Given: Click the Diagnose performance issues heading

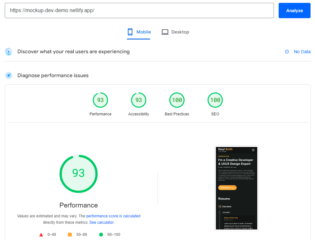Looking at the screenshot, I should pyautogui.click(x=53, y=76).
